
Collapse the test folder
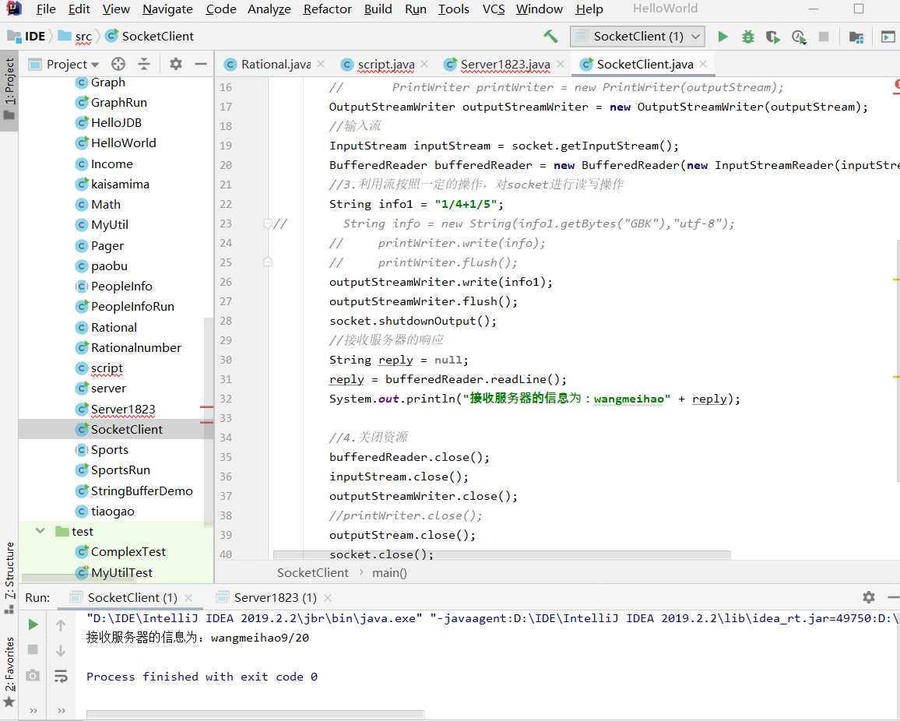click(40, 531)
